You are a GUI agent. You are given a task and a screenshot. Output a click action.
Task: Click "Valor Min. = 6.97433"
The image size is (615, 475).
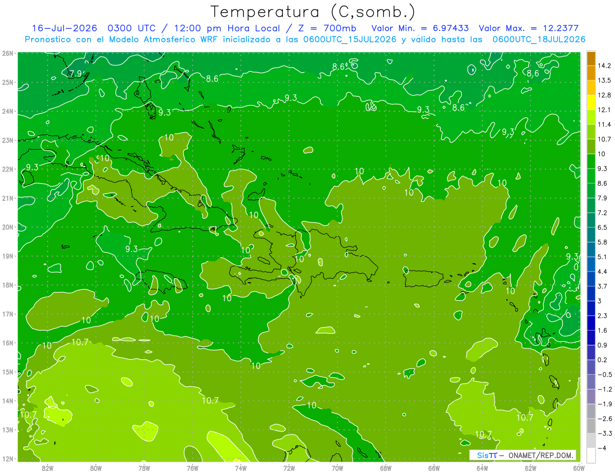(420, 28)
